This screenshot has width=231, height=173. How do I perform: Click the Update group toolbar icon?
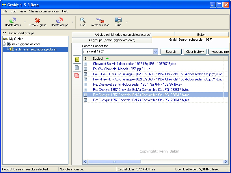pos(13,20)
